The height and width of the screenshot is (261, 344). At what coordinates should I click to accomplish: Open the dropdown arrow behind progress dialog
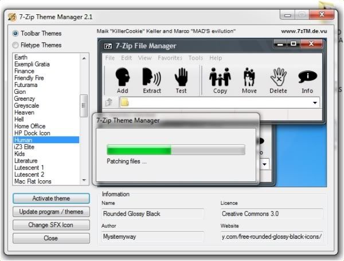coord(264,164)
